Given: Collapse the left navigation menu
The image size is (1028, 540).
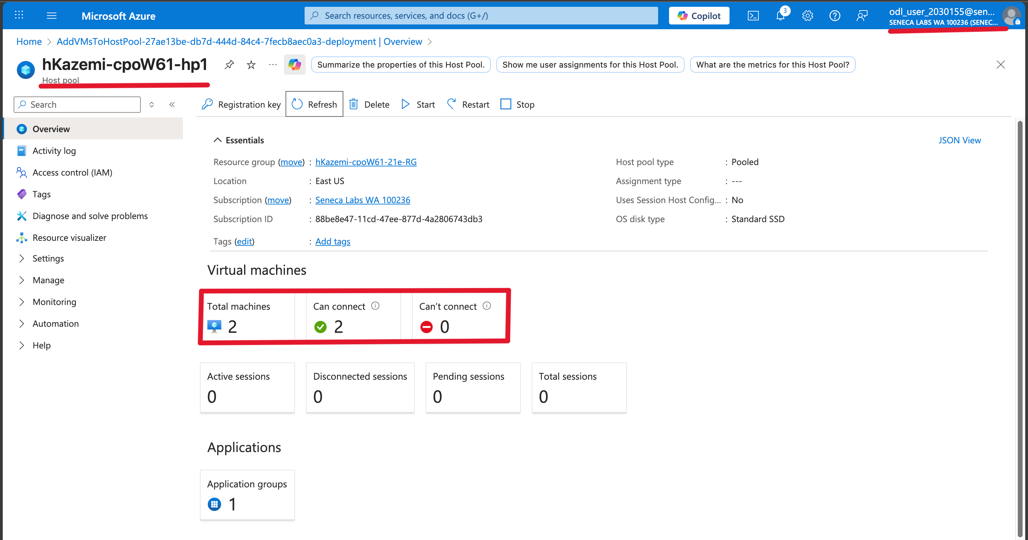Looking at the screenshot, I should click(172, 105).
